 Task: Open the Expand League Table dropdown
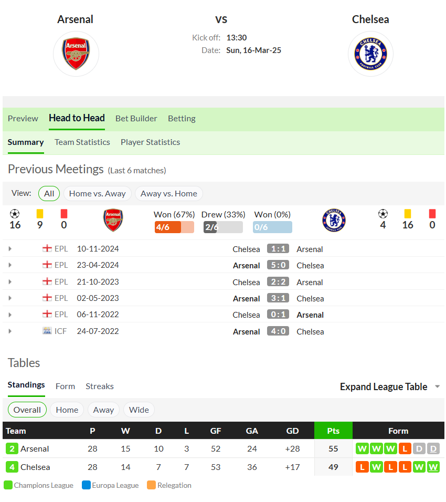390,387
